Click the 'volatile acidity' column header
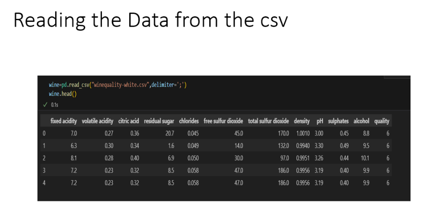The height and width of the screenshot is (213, 433). point(97,121)
